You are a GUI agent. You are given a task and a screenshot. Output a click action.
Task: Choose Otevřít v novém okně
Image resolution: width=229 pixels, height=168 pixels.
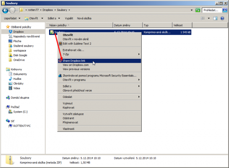pos(99,39)
